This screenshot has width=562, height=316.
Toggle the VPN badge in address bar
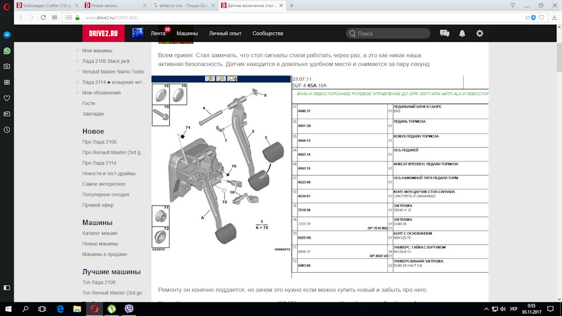tap(68, 18)
